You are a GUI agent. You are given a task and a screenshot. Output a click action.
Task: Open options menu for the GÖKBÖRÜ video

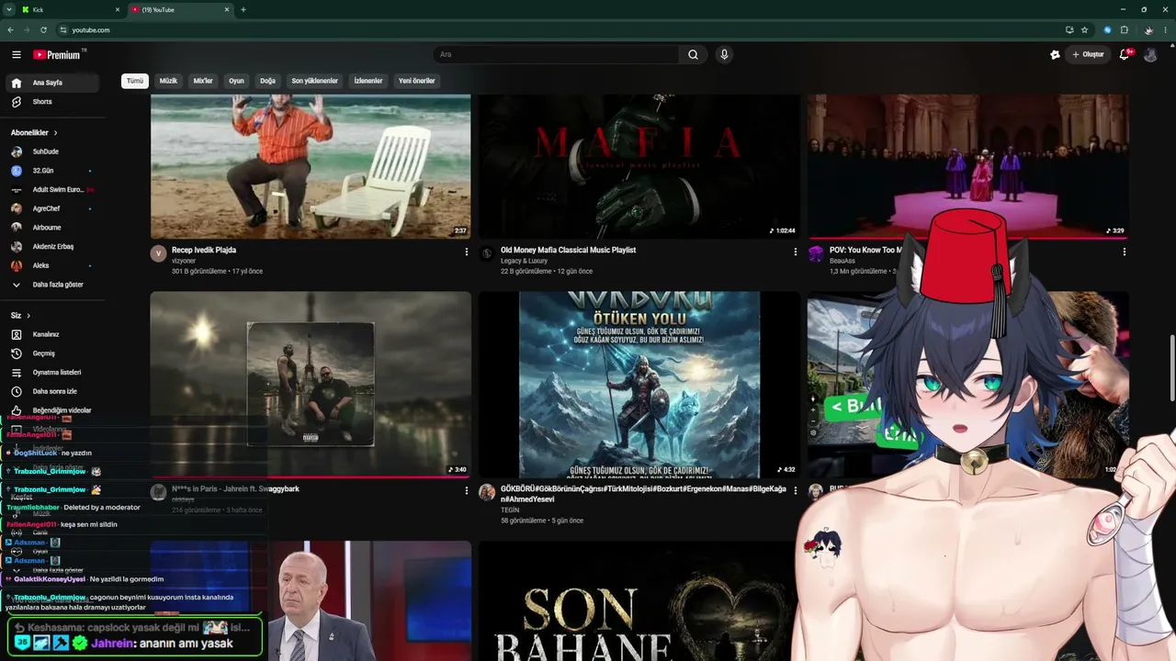point(796,491)
